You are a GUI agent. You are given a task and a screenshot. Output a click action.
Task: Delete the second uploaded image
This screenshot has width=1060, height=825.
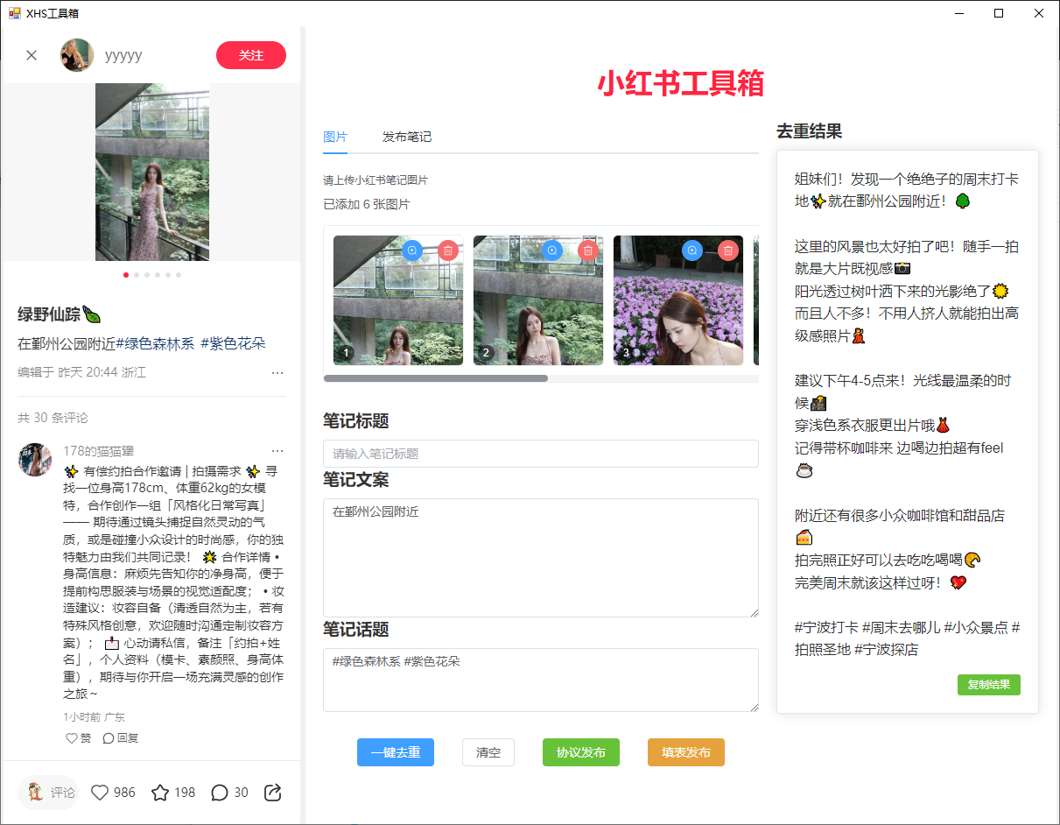(x=588, y=250)
